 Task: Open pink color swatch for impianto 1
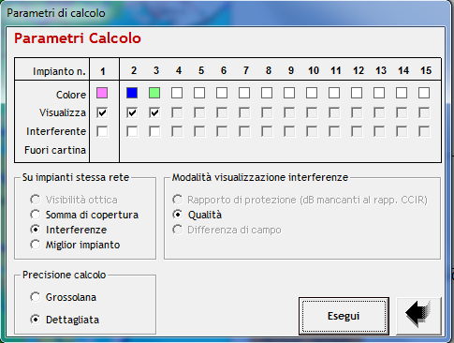102,93
